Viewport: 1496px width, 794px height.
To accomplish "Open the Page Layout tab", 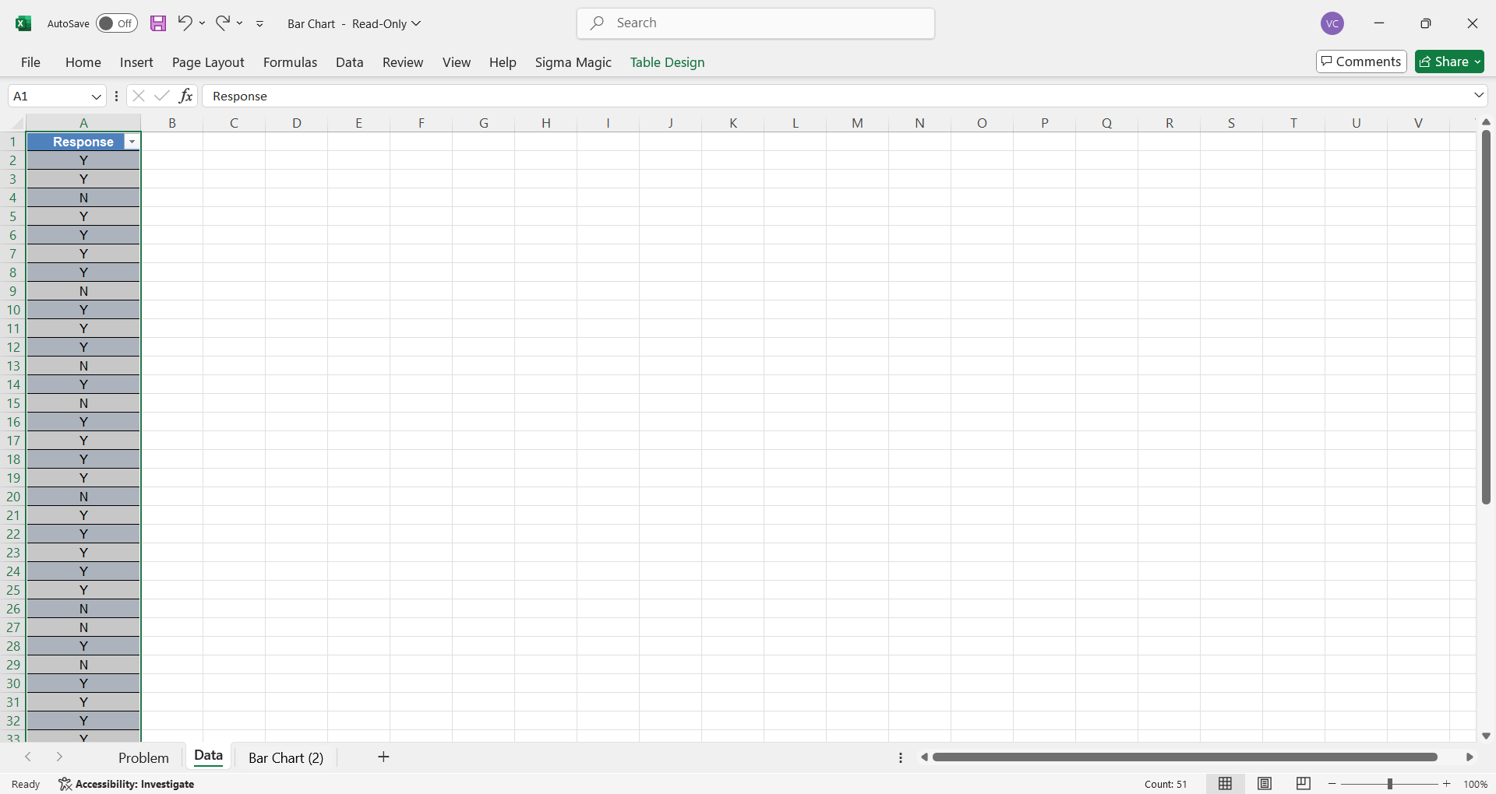I will click(208, 62).
